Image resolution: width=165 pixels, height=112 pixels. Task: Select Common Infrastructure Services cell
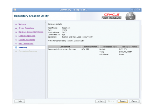62,49
